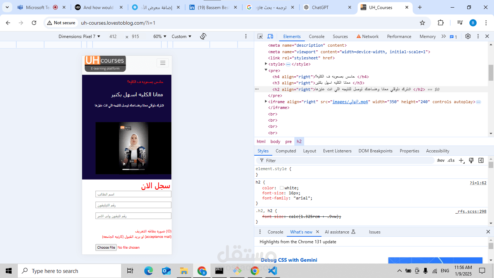Screen dimensions: 494x278
Task: Expand the style element node
Action: [x=266, y=64]
